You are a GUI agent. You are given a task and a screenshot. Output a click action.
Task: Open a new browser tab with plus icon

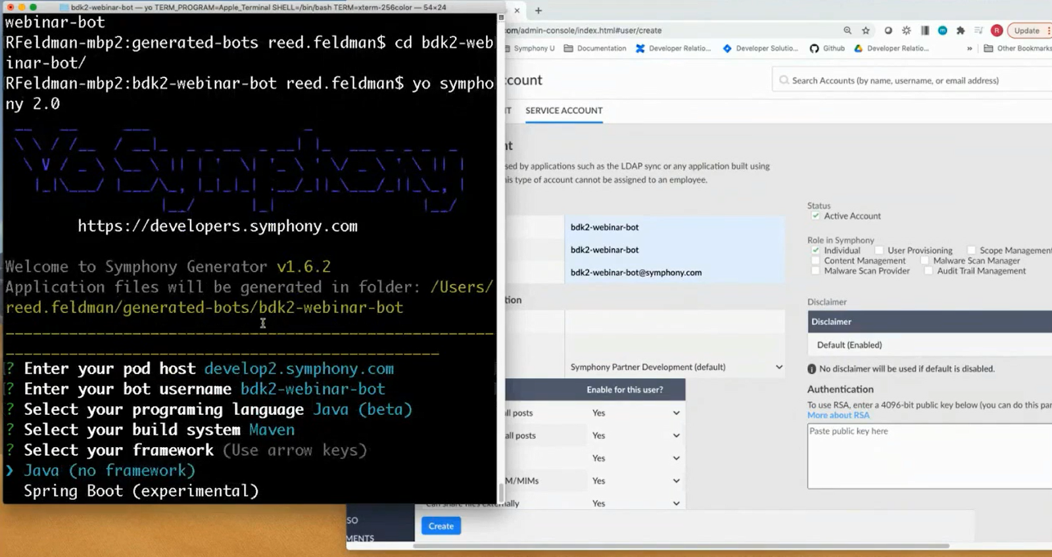pos(538,11)
